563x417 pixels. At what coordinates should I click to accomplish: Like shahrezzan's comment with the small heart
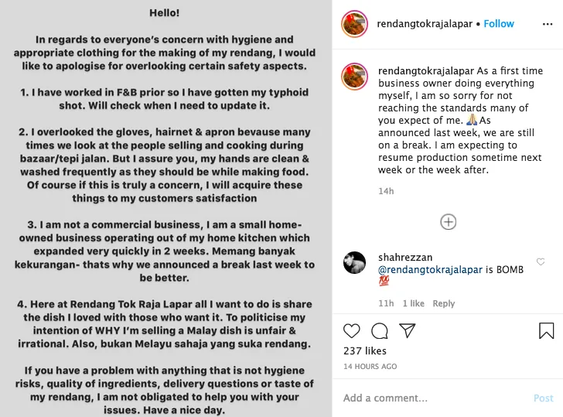[x=541, y=262]
